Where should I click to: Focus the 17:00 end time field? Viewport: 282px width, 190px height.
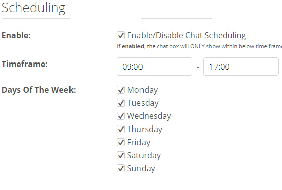pyautogui.click(x=241, y=67)
